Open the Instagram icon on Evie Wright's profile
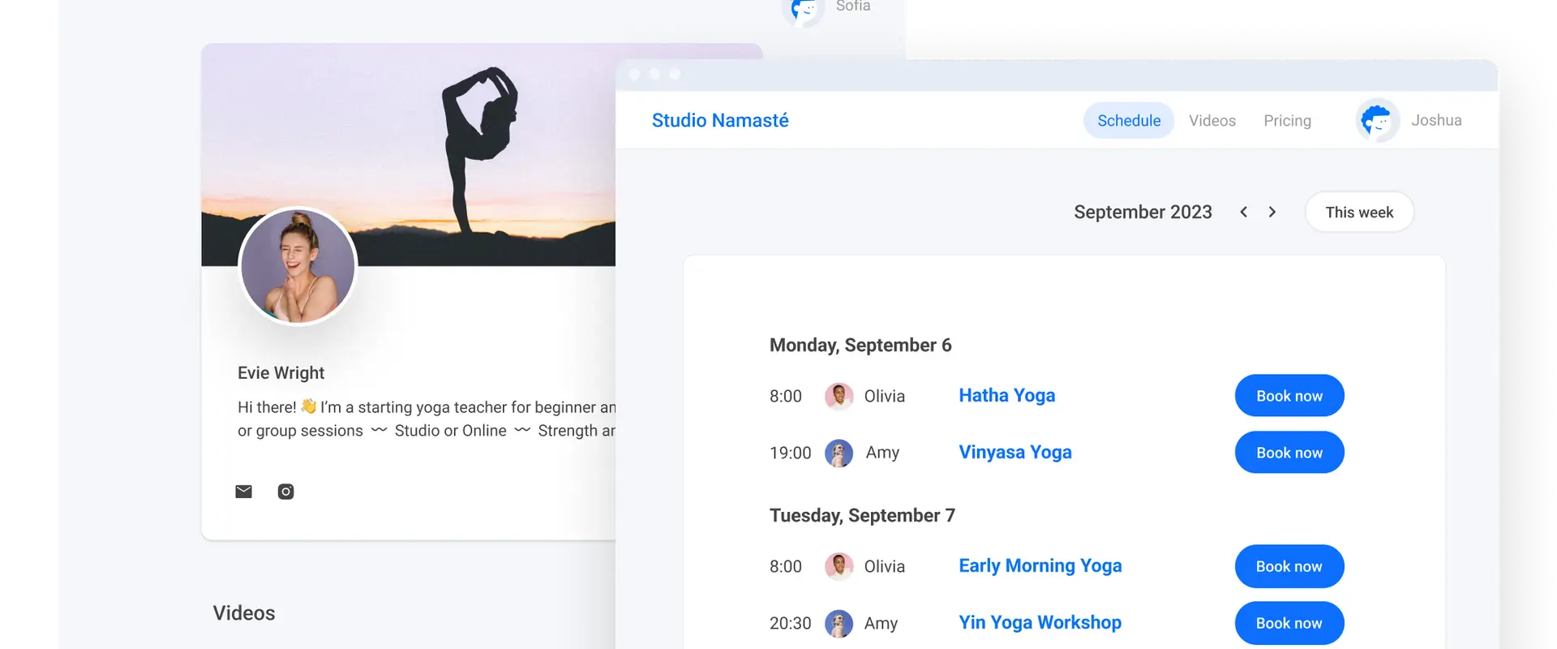Image resolution: width=1557 pixels, height=649 pixels. pyautogui.click(x=285, y=492)
